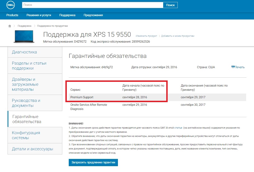Click the Изменить продукт link
Screen dimensions: 254x172
pos(146,36)
